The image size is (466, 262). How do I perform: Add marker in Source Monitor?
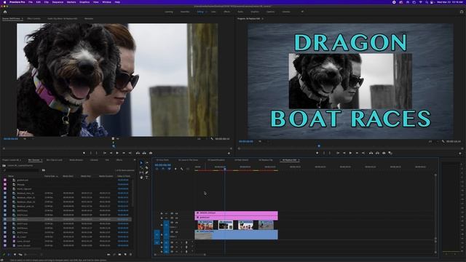84,153
